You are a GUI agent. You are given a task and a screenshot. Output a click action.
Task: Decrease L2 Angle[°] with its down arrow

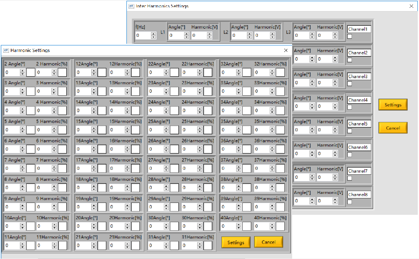coord(250,37)
